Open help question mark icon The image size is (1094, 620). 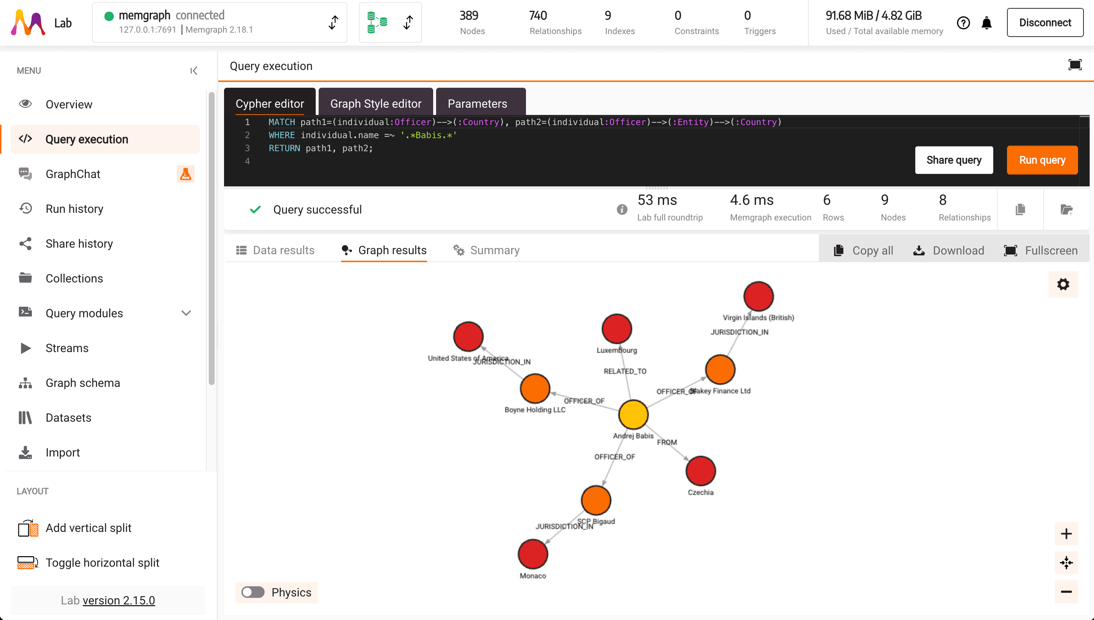coord(963,23)
